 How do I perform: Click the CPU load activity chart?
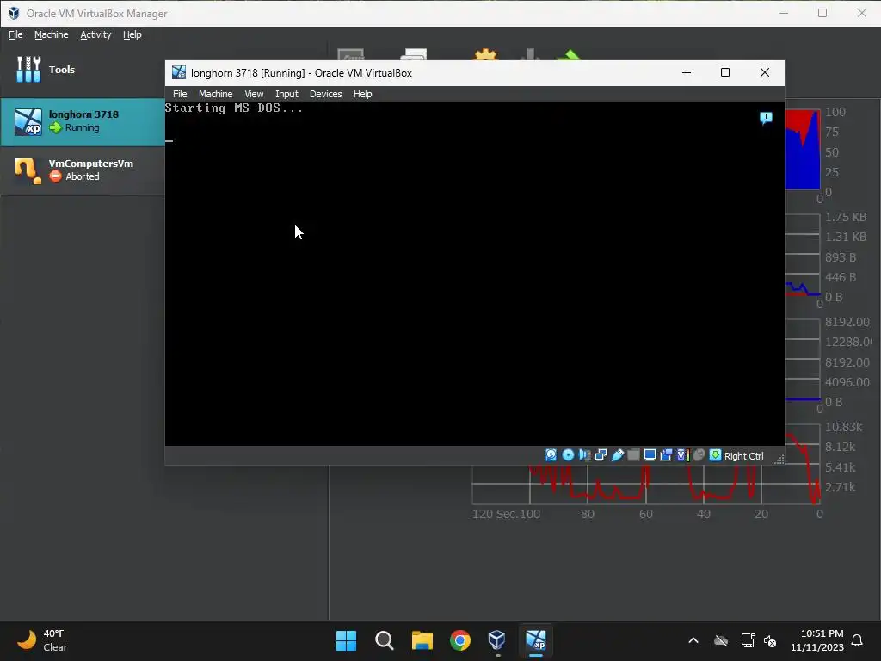pyautogui.click(x=803, y=150)
